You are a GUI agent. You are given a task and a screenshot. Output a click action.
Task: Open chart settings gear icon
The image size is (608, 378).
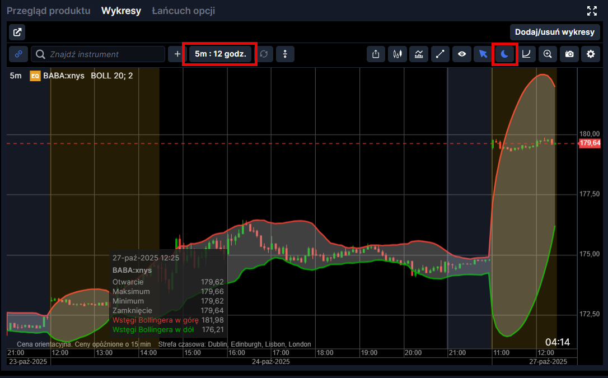click(590, 54)
